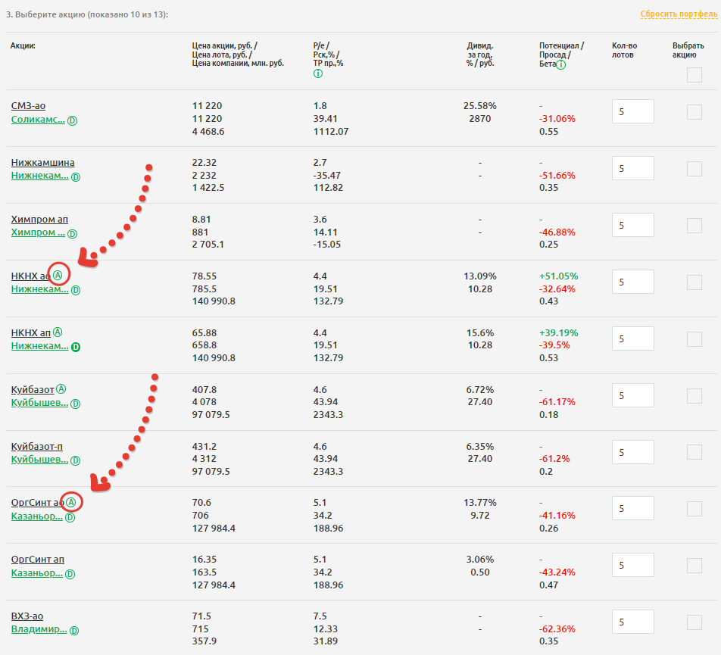Click the A icon next to ОргСинт ао
The height and width of the screenshot is (655, 721).
coord(70,502)
